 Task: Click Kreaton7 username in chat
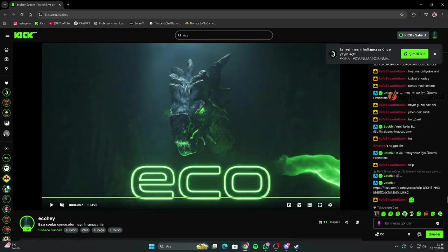pyautogui.click(x=380, y=146)
